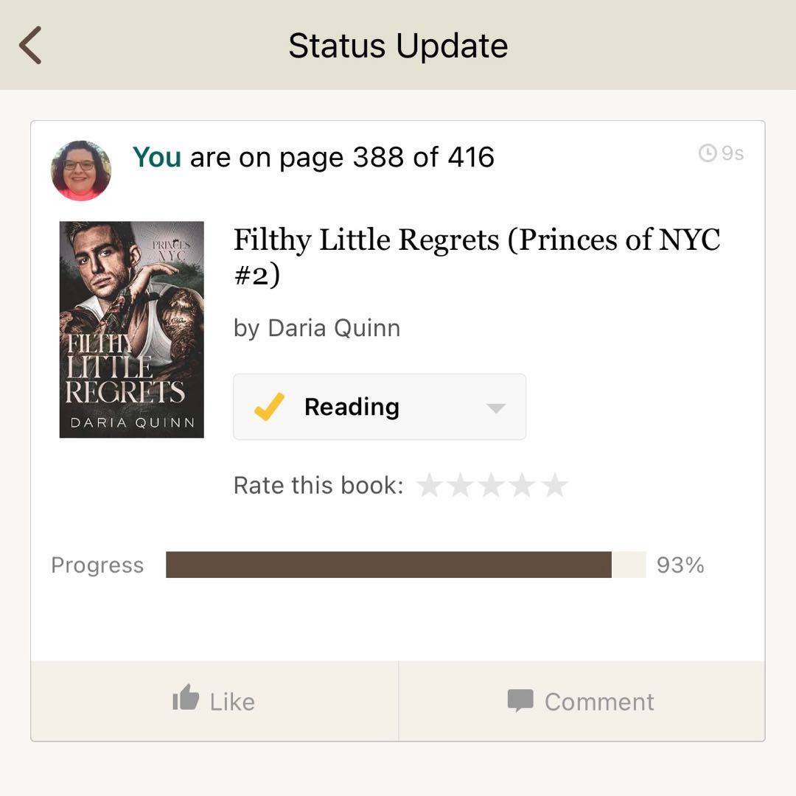Open the Filthy Little Regrets title link
The width and height of the screenshot is (796, 796).
point(476,256)
